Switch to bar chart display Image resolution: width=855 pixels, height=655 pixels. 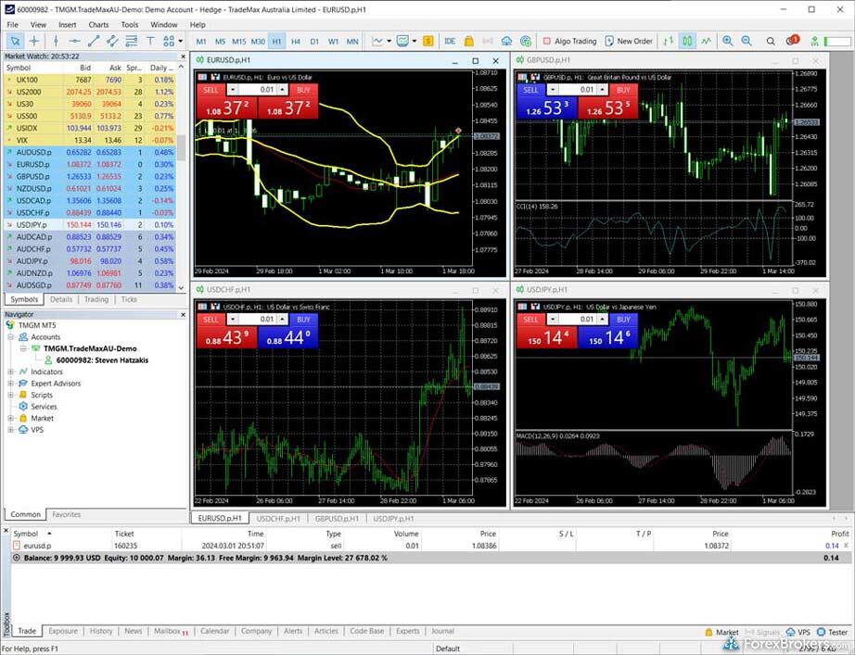point(669,41)
